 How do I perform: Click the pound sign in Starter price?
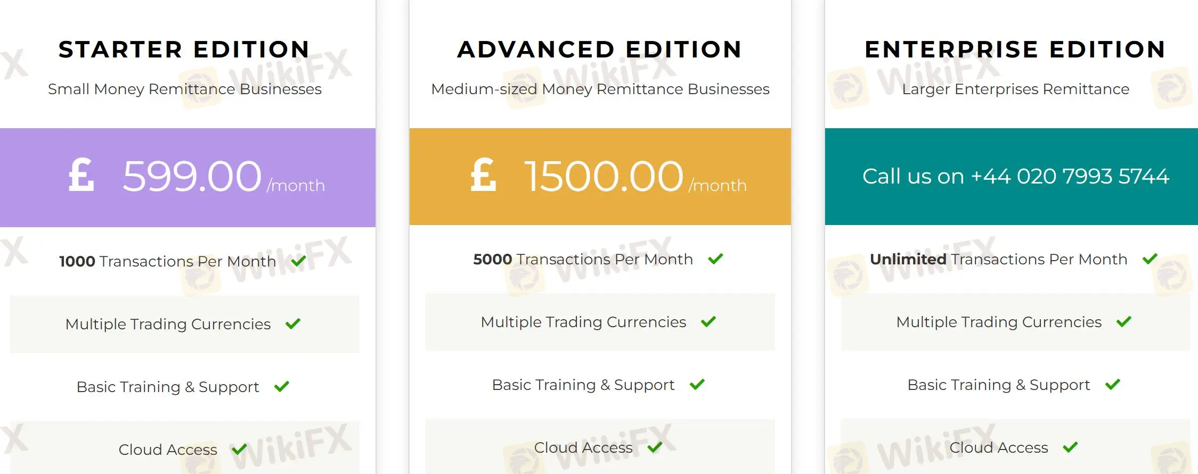[82, 176]
